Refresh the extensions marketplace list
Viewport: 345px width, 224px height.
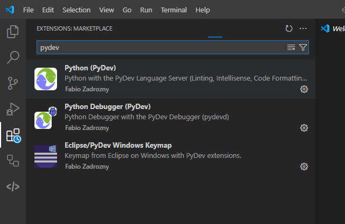coord(289,28)
